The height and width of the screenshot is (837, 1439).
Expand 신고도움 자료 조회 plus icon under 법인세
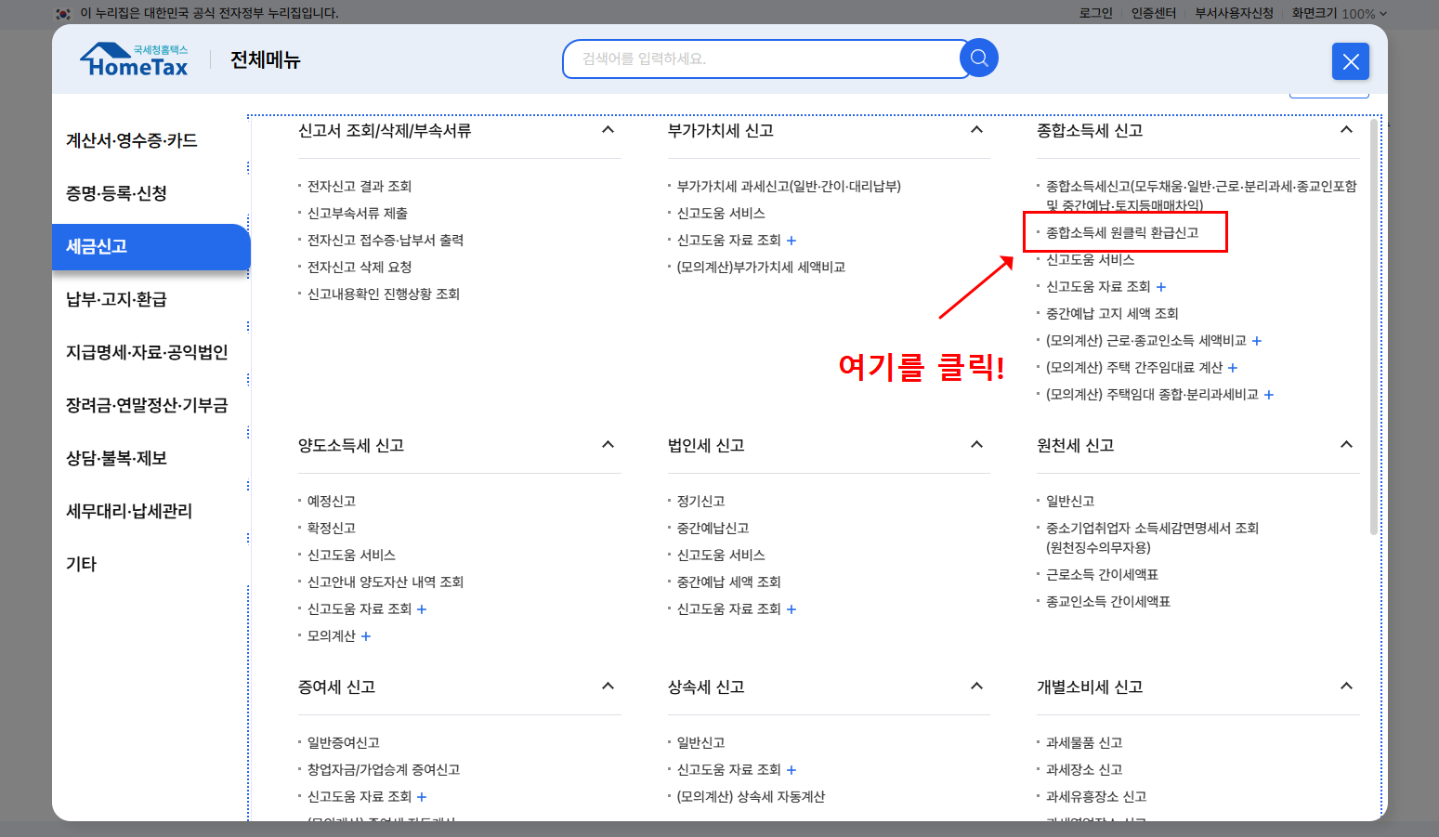tap(791, 609)
